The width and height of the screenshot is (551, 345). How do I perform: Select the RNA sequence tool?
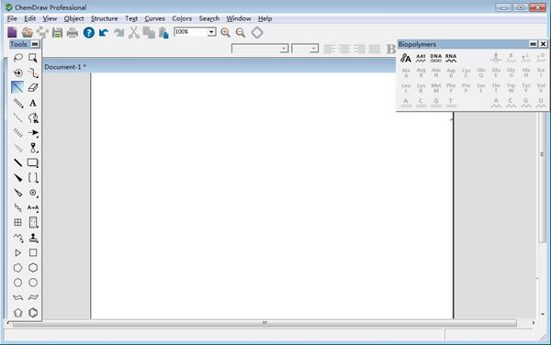[x=451, y=58]
